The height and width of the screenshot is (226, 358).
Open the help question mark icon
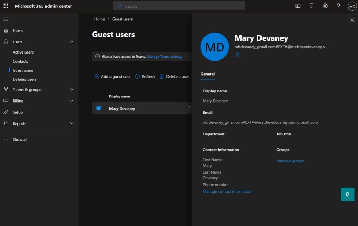[338, 6]
